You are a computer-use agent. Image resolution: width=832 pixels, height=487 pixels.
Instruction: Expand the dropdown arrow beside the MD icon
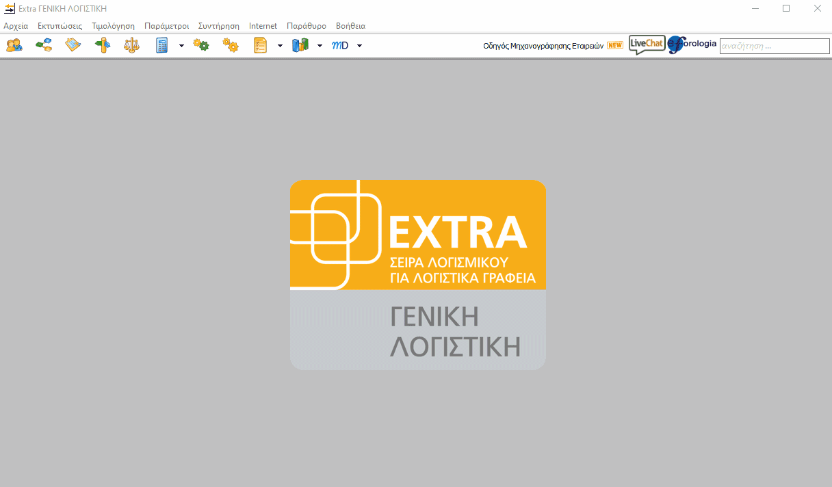tap(359, 46)
